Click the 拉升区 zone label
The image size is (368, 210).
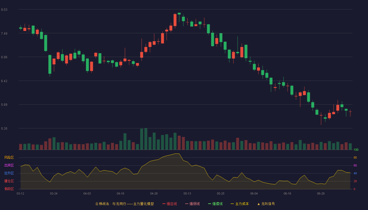(x=9, y=173)
